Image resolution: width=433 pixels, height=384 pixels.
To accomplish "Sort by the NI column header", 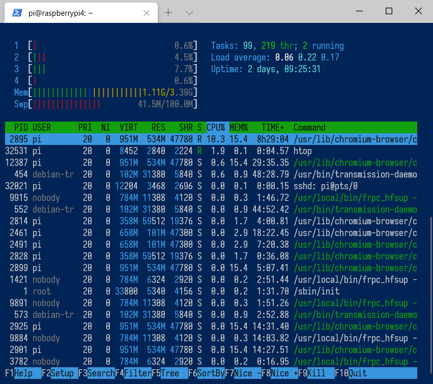I will coord(106,128).
